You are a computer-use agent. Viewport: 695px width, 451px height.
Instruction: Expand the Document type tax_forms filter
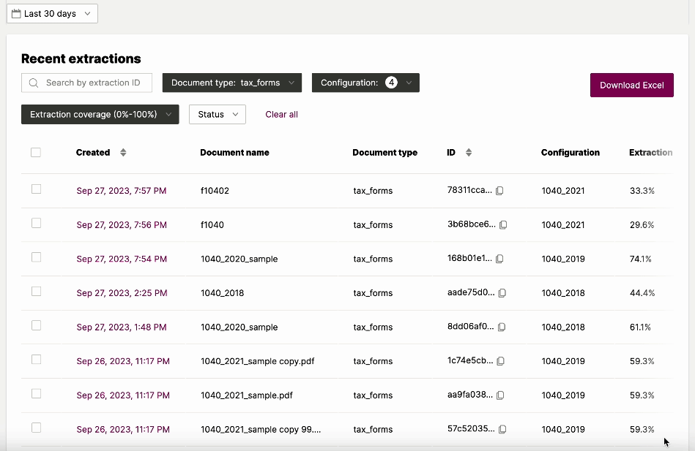coord(232,83)
